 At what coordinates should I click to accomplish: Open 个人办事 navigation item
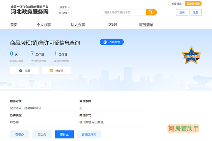tap(44, 25)
